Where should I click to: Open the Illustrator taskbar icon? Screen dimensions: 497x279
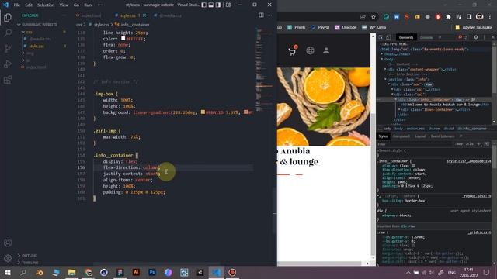tap(136, 272)
